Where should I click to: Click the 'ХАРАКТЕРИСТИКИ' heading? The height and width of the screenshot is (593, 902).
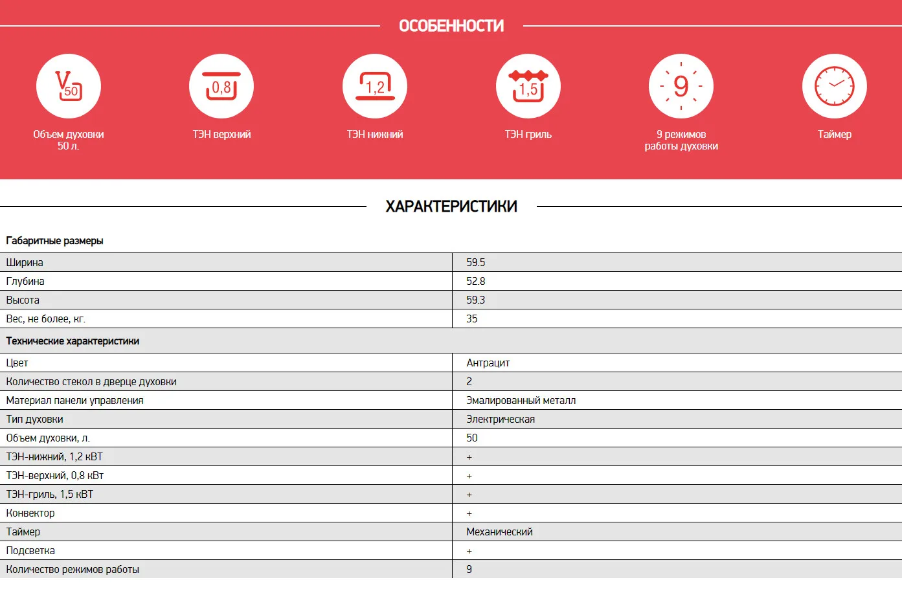pos(451,207)
